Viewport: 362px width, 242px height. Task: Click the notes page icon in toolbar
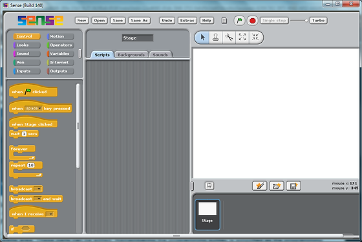pos(224,21)
